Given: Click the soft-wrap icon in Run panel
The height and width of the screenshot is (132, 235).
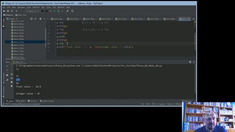Looking at the screenshot, I should [12, 74].
